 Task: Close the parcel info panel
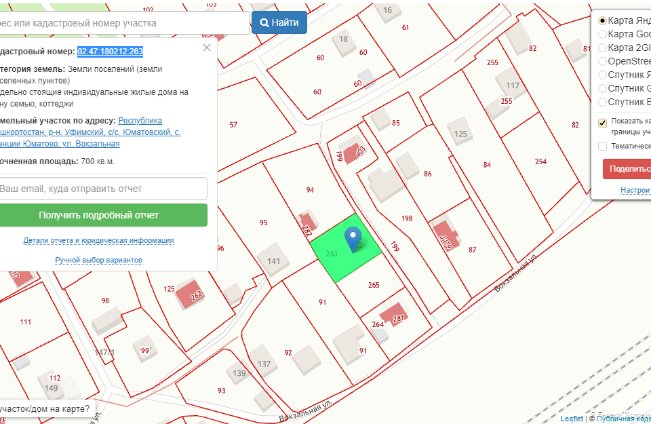(207, 47)
